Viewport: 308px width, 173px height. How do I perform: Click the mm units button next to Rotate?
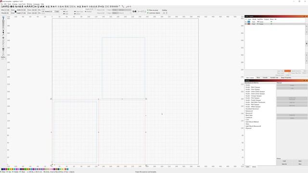point(57,12)
